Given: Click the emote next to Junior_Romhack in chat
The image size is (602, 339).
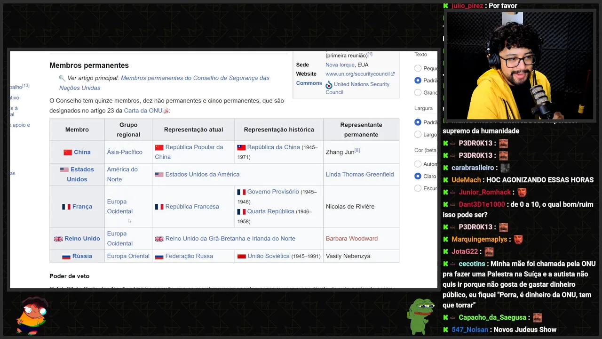Looking at the screenshot, I should click(x=522, y=192).
